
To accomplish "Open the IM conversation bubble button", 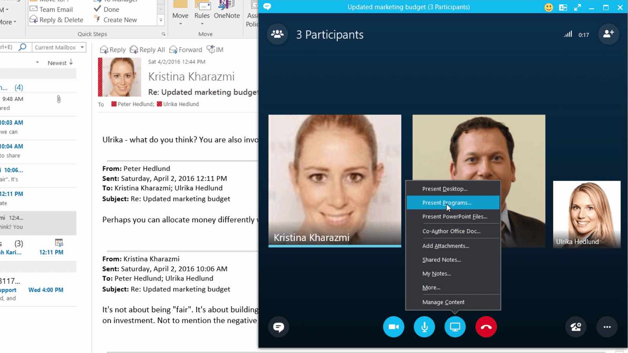I will point(279,327).
